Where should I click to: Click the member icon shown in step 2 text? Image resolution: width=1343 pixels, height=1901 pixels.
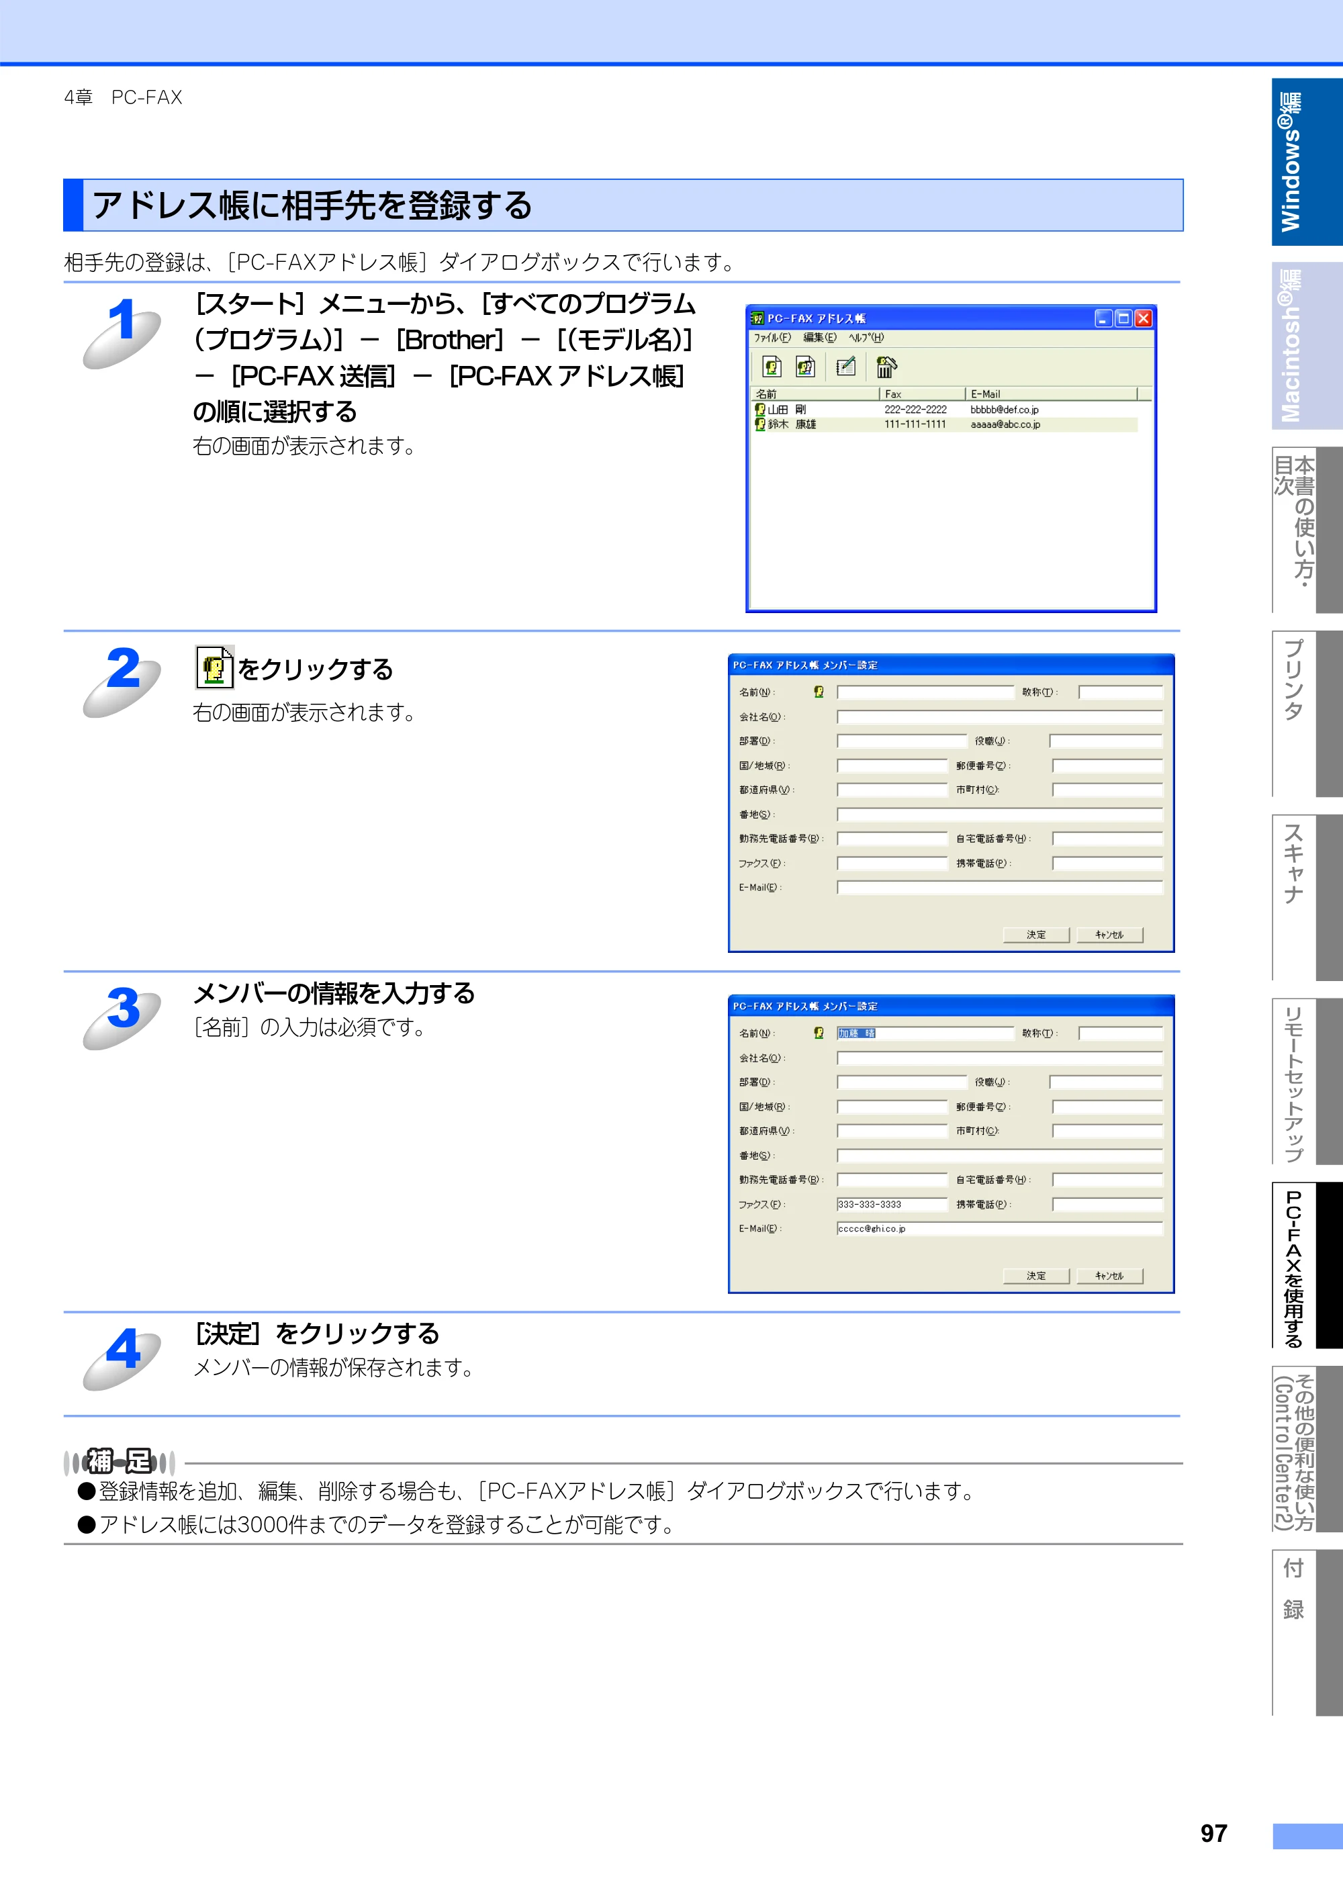[214, 667]
